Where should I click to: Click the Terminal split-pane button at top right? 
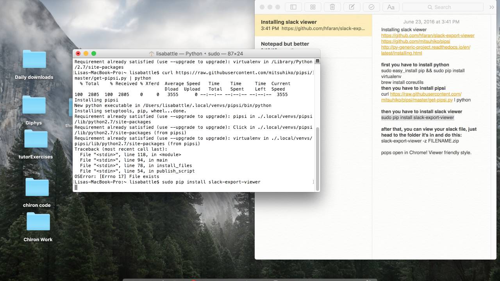[318, 61]
